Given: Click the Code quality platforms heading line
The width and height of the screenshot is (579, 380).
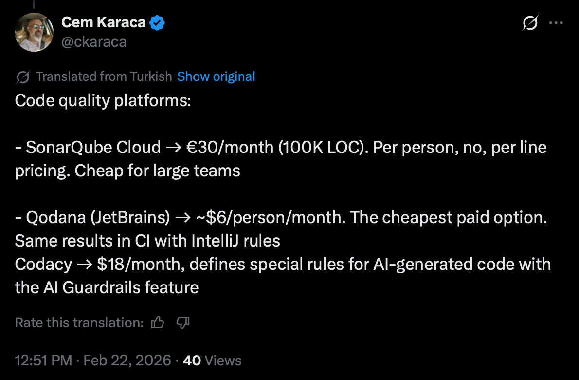Looking at the screenshot, I should [x=103, y=101].
